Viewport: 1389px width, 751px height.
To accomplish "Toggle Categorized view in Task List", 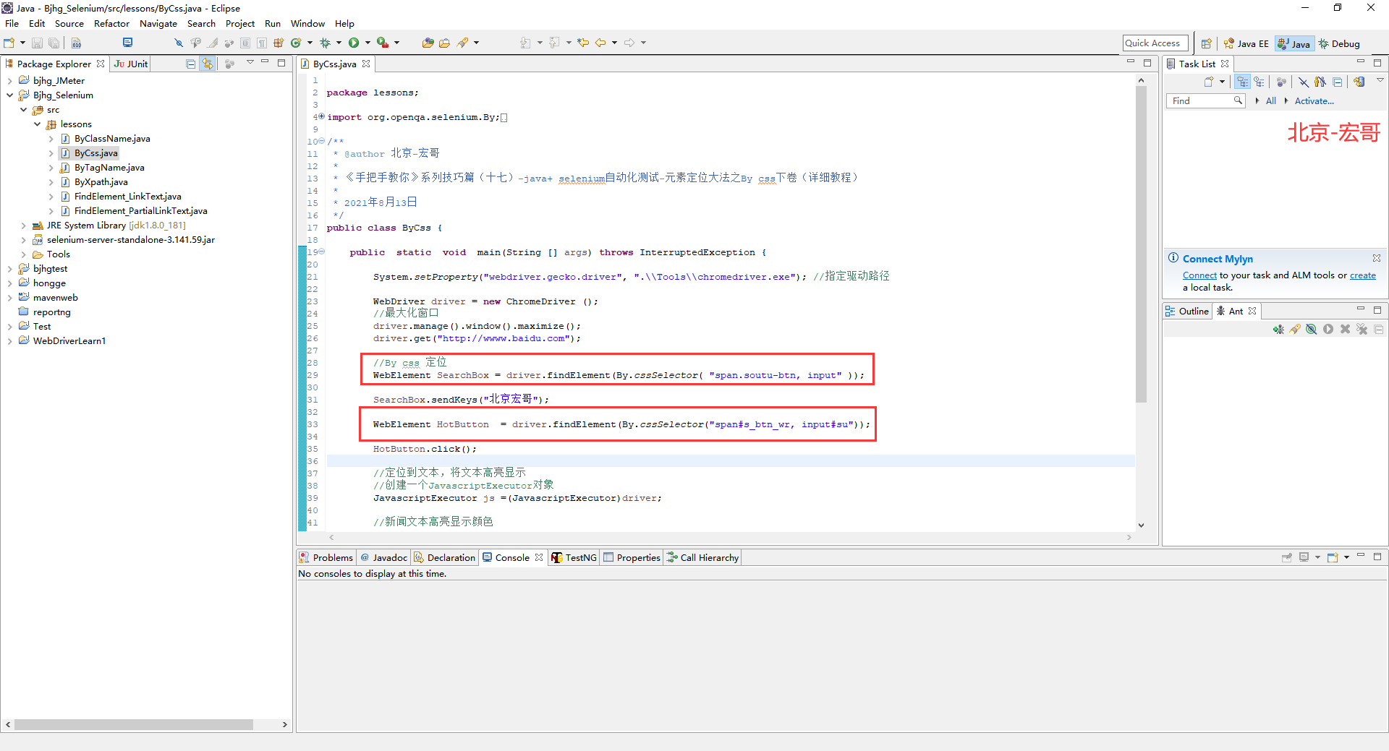I will point(1243,82).
